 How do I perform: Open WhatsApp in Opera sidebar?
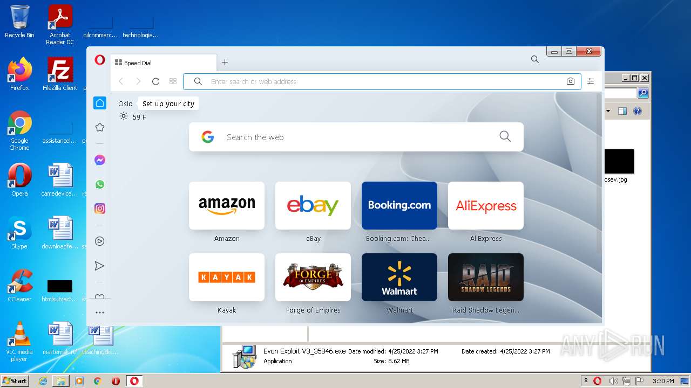(100, 184)
